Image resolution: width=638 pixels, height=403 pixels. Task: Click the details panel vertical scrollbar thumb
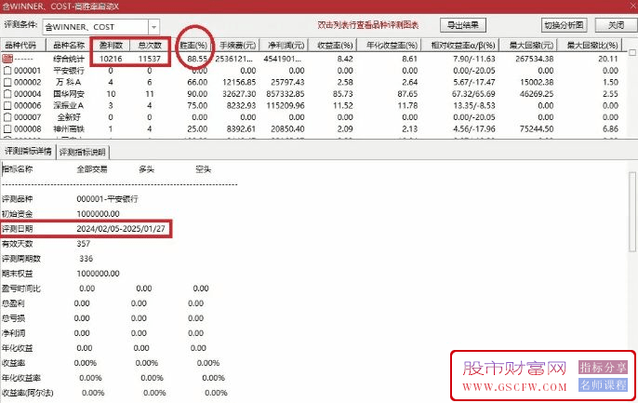tap(632, 211)
